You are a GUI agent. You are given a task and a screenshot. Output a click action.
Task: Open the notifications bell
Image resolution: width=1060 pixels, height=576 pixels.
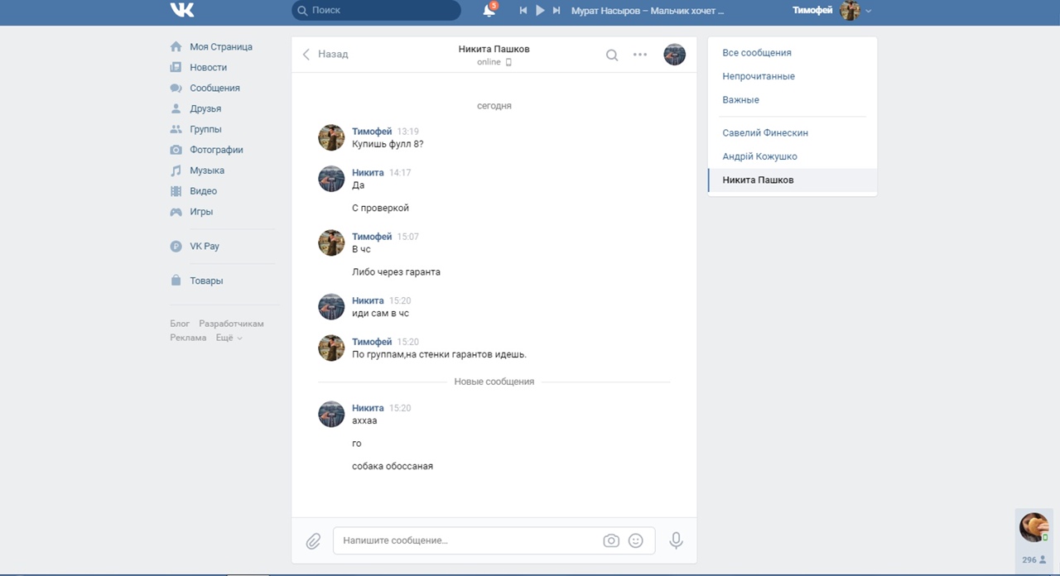click(x=489, y=11)
